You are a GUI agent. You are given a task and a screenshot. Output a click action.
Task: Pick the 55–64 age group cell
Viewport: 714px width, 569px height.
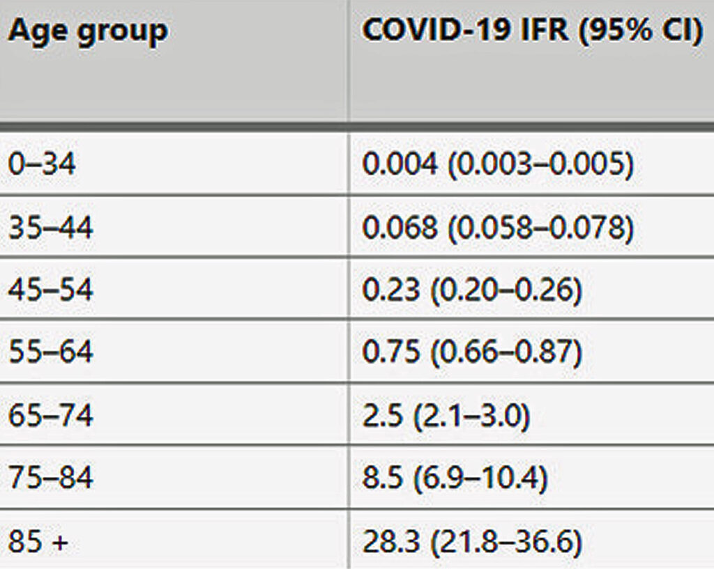[50, 352]
